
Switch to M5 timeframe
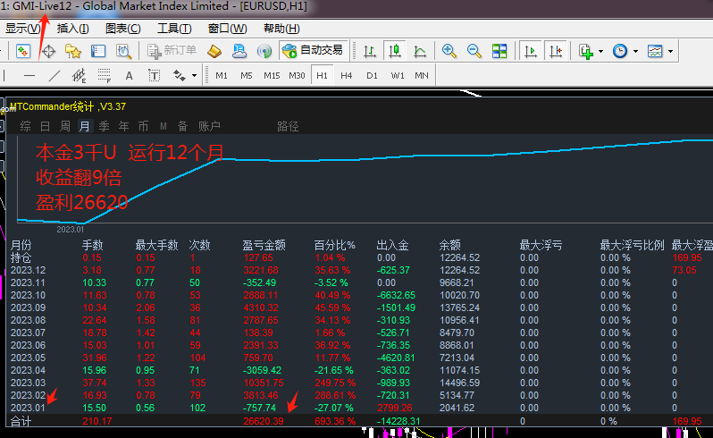247,75
